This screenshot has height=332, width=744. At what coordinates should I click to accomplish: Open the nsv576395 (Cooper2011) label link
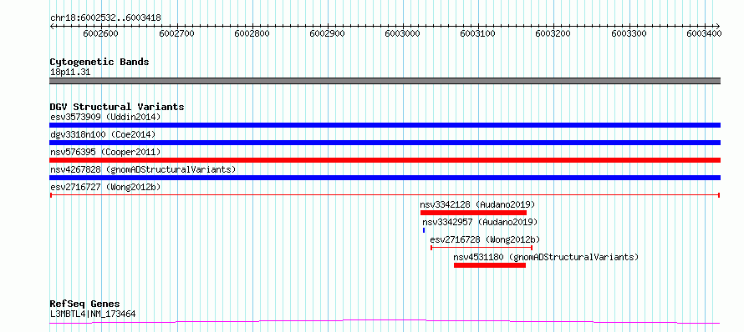point(105,152)
